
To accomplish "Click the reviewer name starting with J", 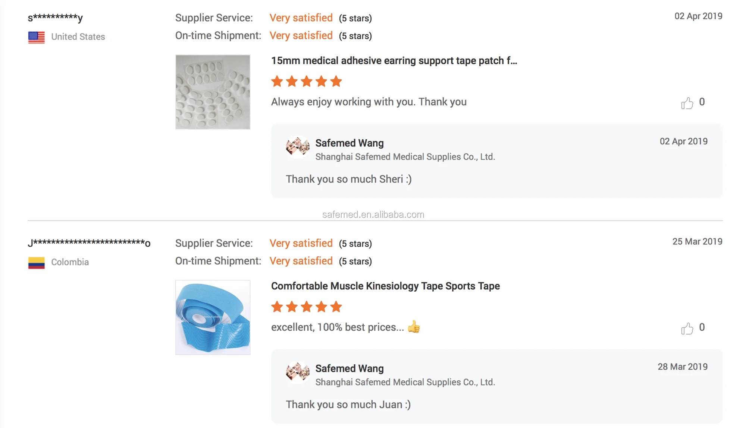I will pos(89,243).
